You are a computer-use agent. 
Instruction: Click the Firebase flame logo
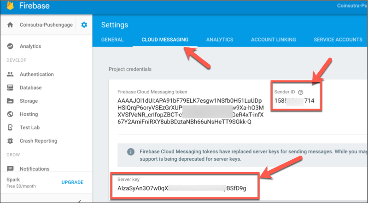tap(10, 5)
